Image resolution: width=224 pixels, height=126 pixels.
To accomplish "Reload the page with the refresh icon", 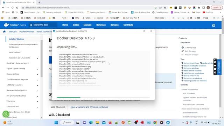I will coord(13,8).
